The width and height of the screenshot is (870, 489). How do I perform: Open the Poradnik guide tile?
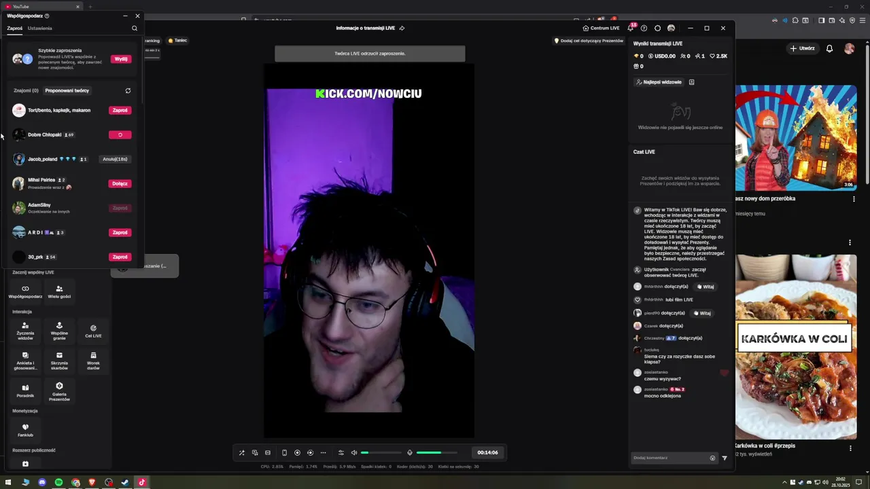25,391
